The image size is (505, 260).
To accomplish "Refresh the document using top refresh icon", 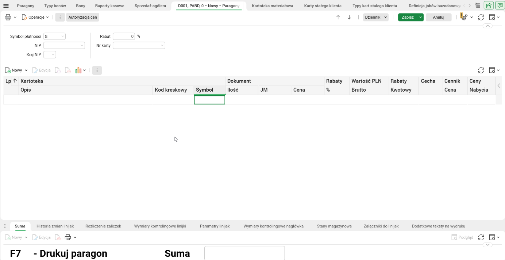I will pos(481,17).
